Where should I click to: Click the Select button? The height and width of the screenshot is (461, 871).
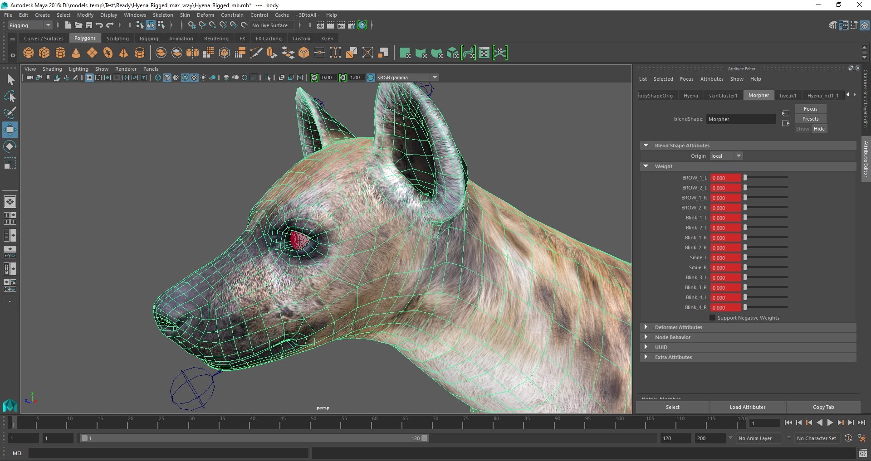[x=673, y=407]
